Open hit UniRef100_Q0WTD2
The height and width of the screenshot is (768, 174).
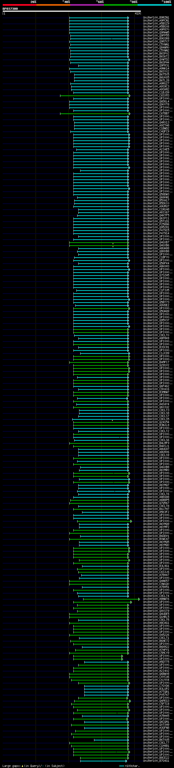tap(156, 60)
